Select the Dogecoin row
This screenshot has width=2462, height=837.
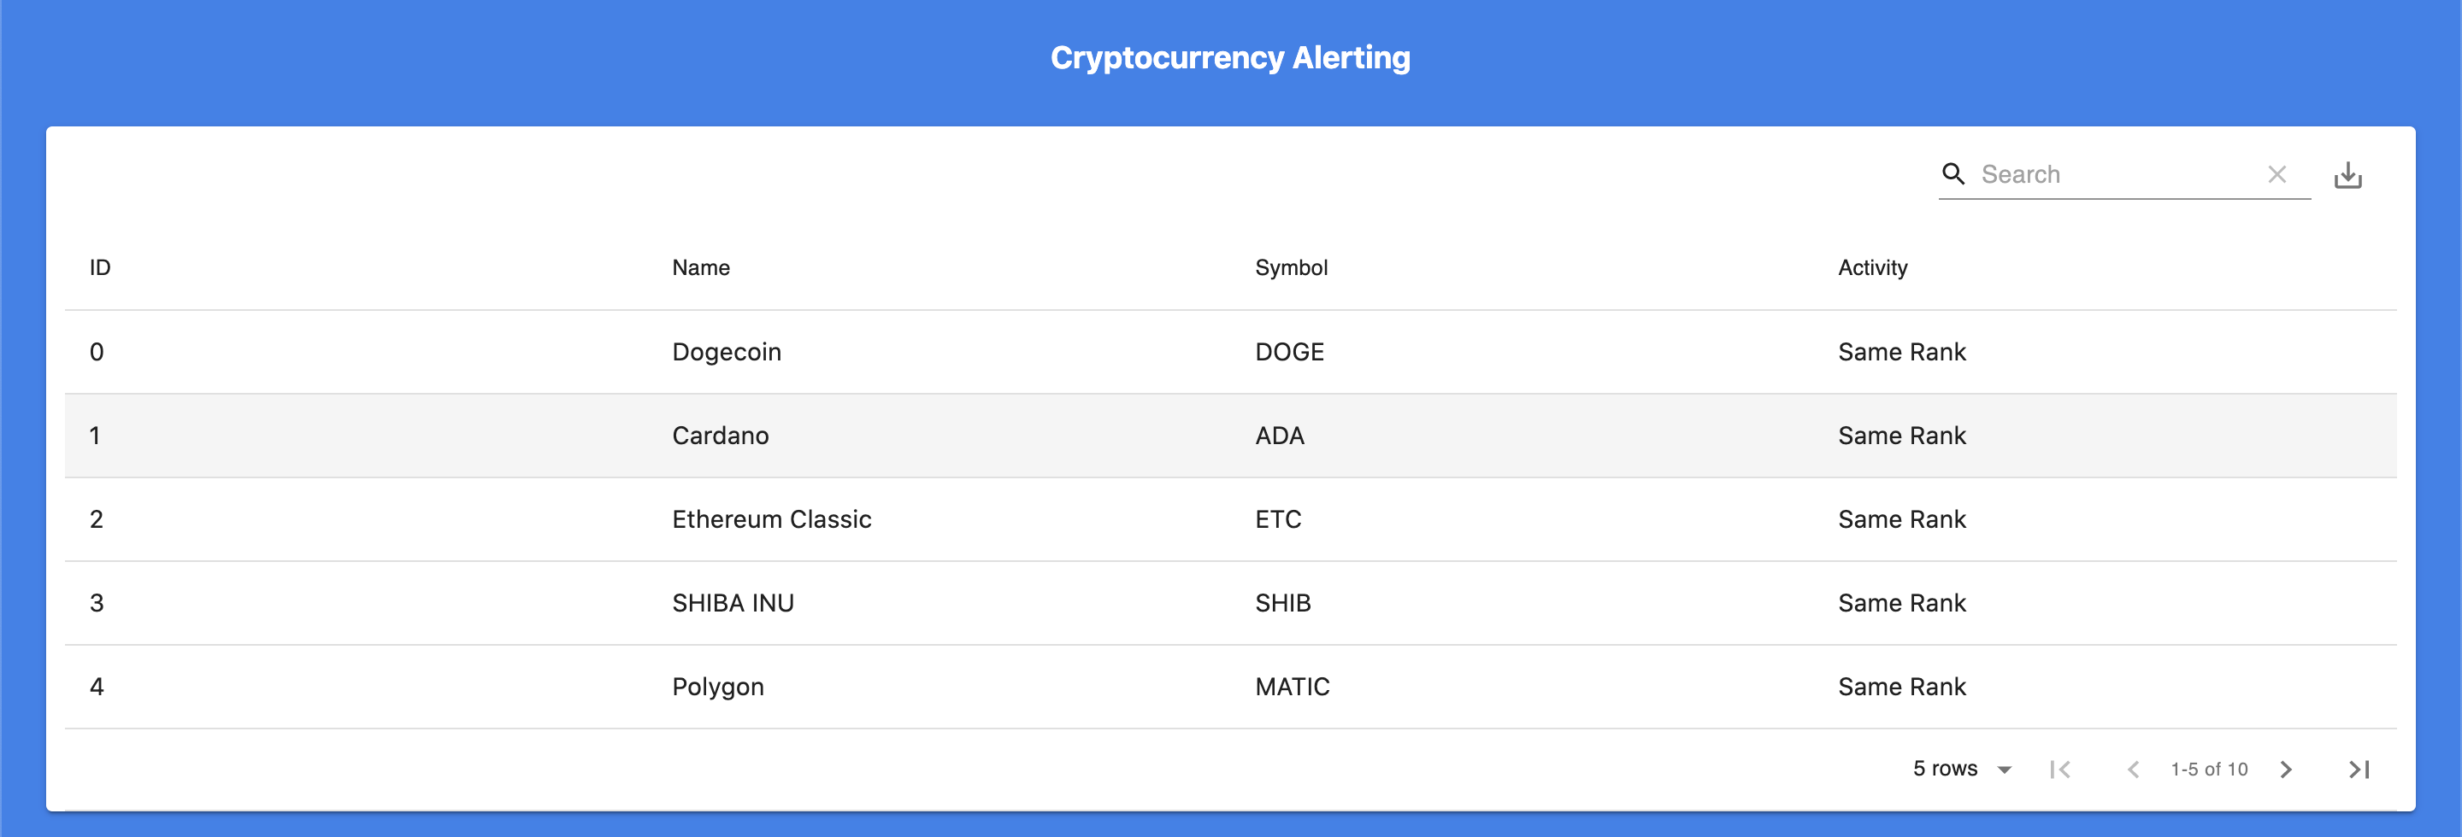[x=727, y=351]
